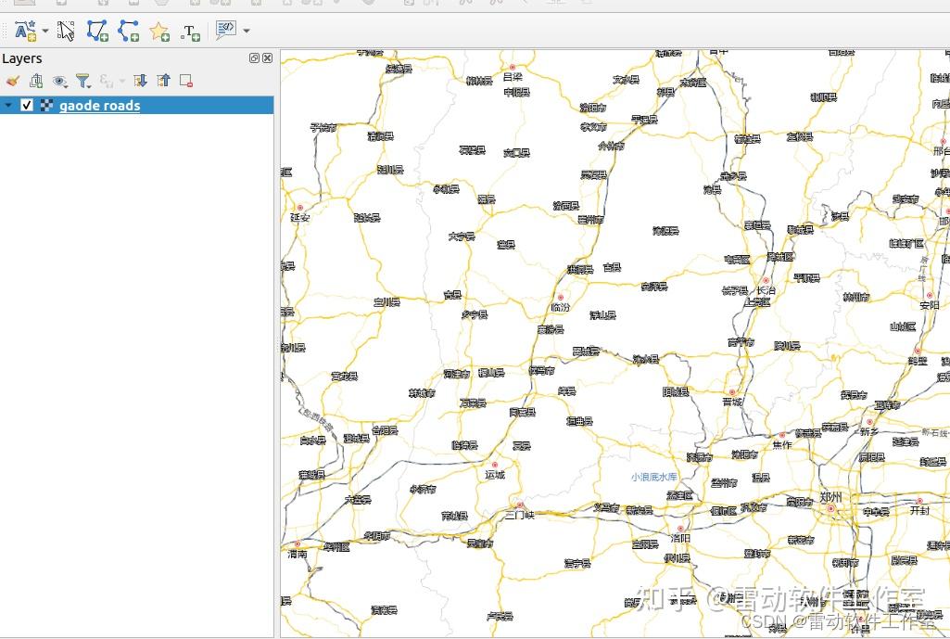Click the HTML annotation speech bubble tool
950x639 pixels.
pos(225,31)
